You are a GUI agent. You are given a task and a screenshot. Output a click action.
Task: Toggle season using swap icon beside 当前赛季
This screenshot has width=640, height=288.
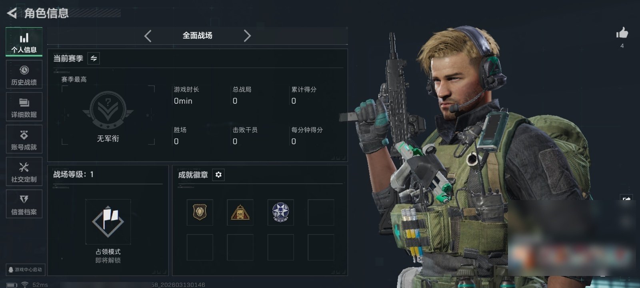click(94, 58)
